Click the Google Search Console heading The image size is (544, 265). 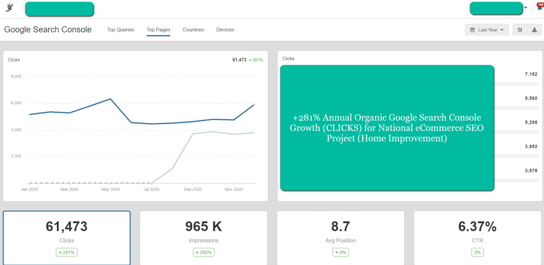[48, 30]
